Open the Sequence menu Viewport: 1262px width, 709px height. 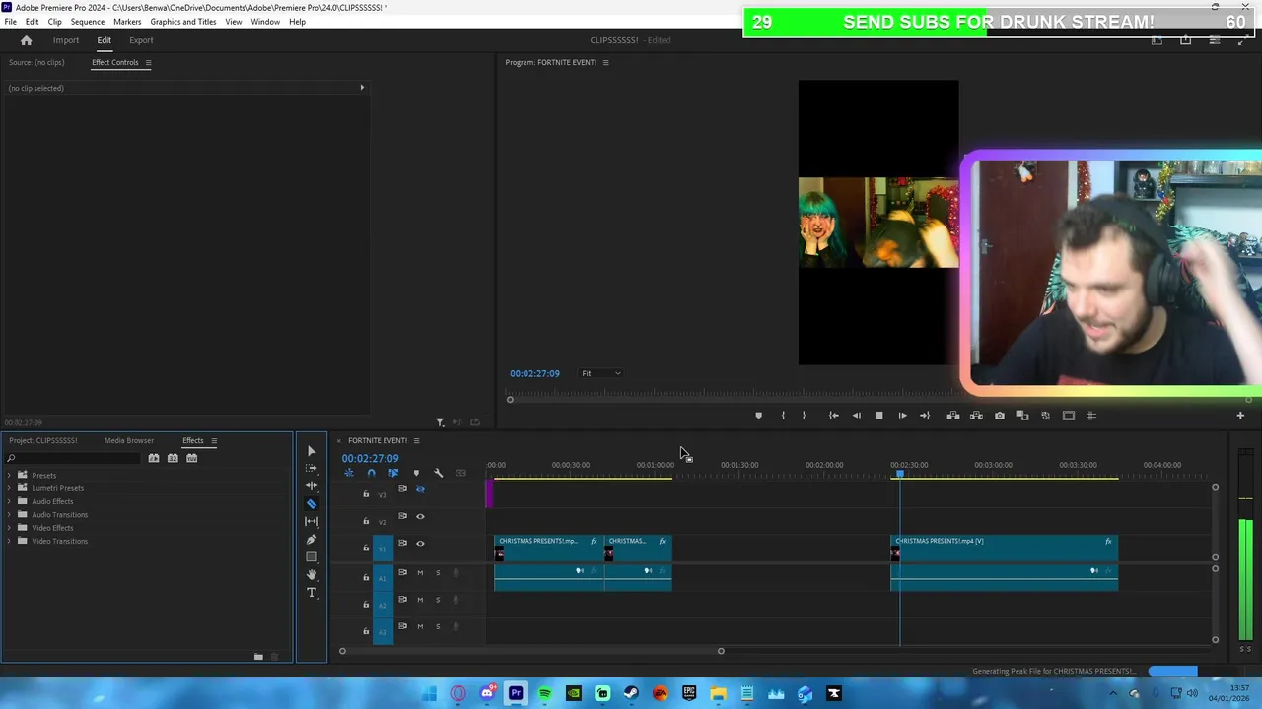tap(87, 22)
